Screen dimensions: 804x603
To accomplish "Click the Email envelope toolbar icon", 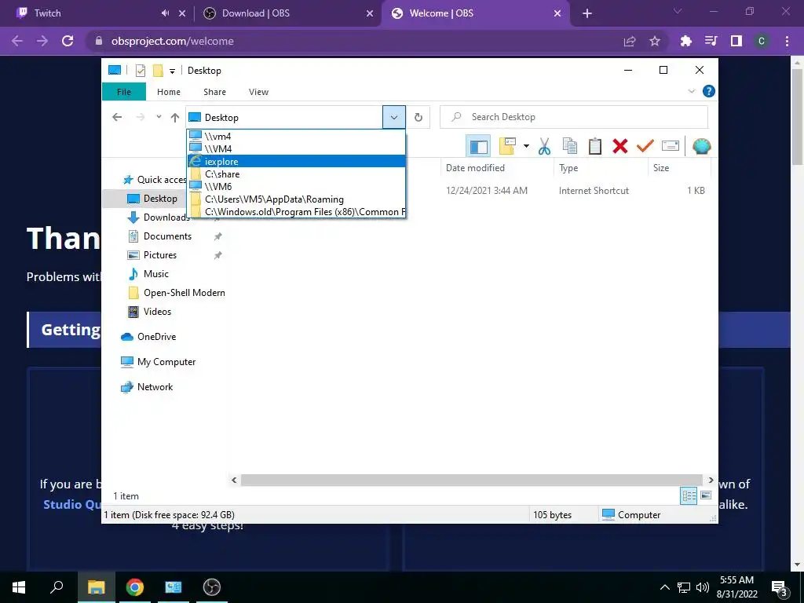I will coord(671,146).
